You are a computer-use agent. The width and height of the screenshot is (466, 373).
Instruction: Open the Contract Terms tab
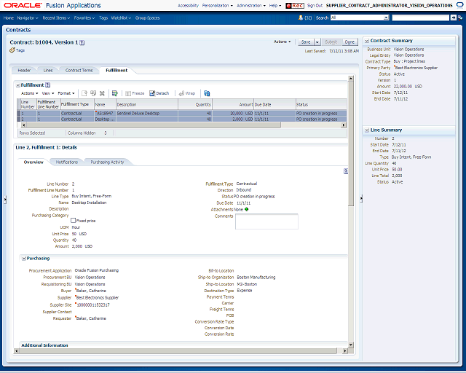(x=79, y=71)
